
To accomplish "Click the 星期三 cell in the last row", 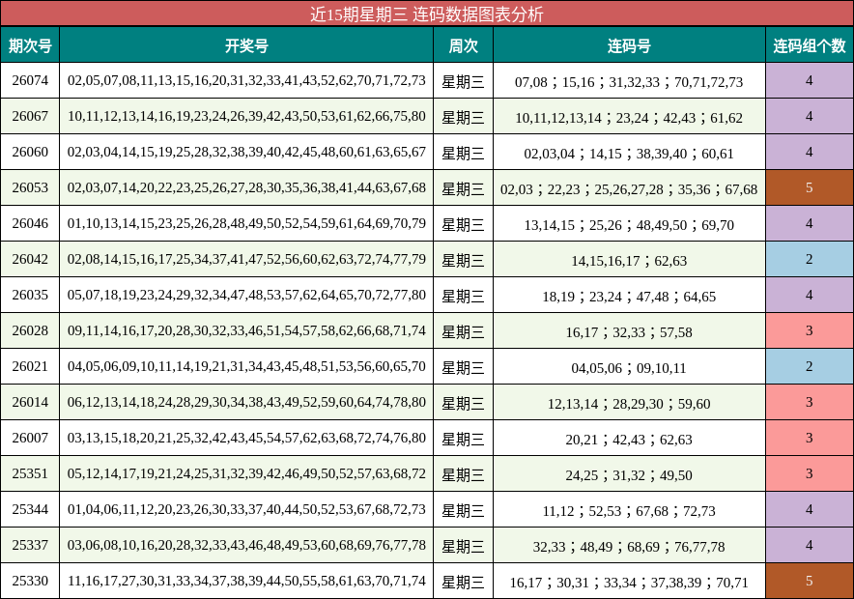I will (466, 581).
